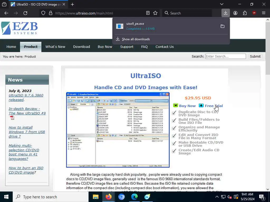
Task: Open the Firefox hamburger menu
Action: [x=264, y=13]
